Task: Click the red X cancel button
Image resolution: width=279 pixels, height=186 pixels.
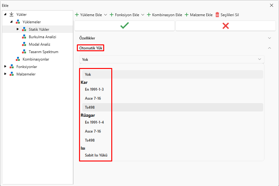Action: [x=225, y=26]
